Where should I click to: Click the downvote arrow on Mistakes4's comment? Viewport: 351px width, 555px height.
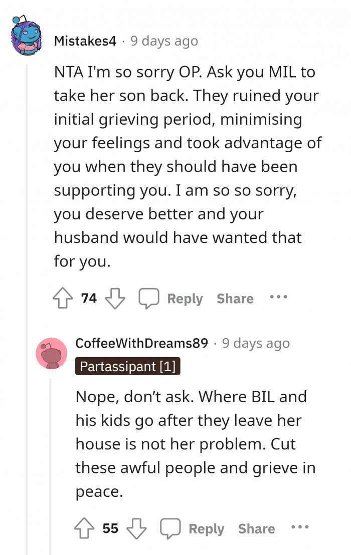point(116,298)
